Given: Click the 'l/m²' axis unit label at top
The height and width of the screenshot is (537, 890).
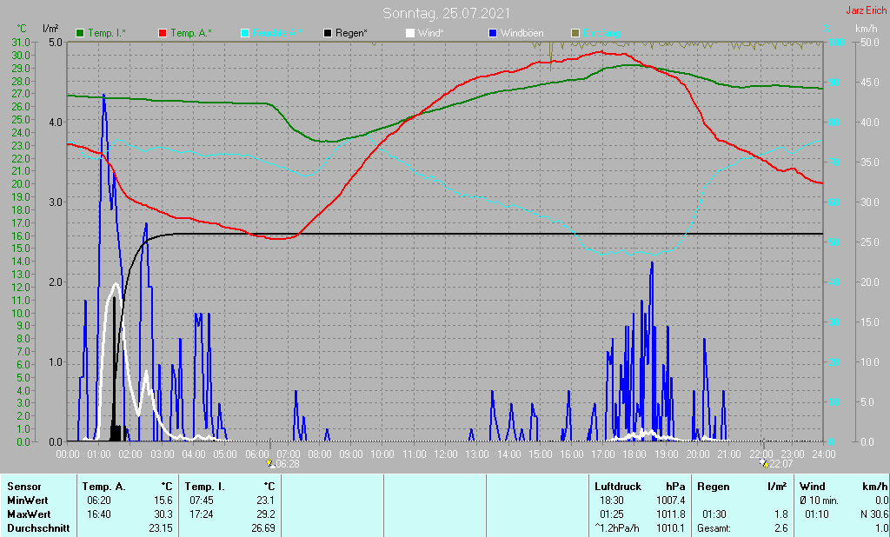Looking at the screenshot, I should [x=50, y=29].
